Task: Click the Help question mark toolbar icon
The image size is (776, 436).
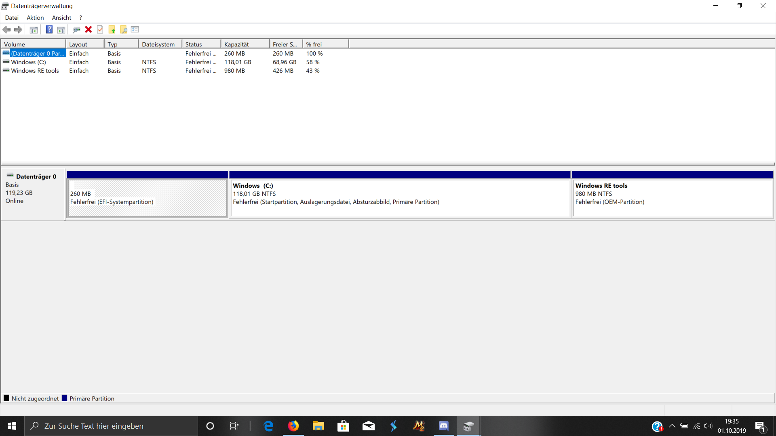Action: point(49,29)
